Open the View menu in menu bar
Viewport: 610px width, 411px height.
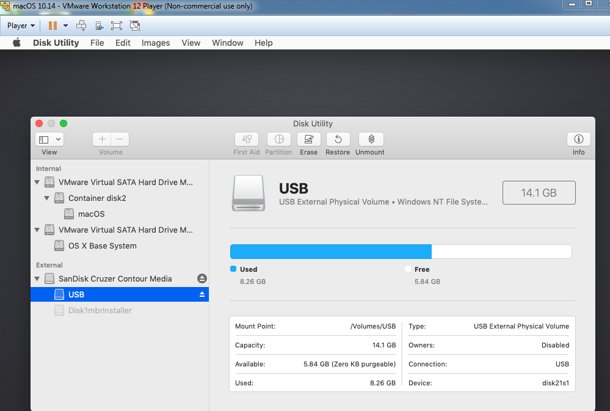pyautogui.click(x=191, y=43)
